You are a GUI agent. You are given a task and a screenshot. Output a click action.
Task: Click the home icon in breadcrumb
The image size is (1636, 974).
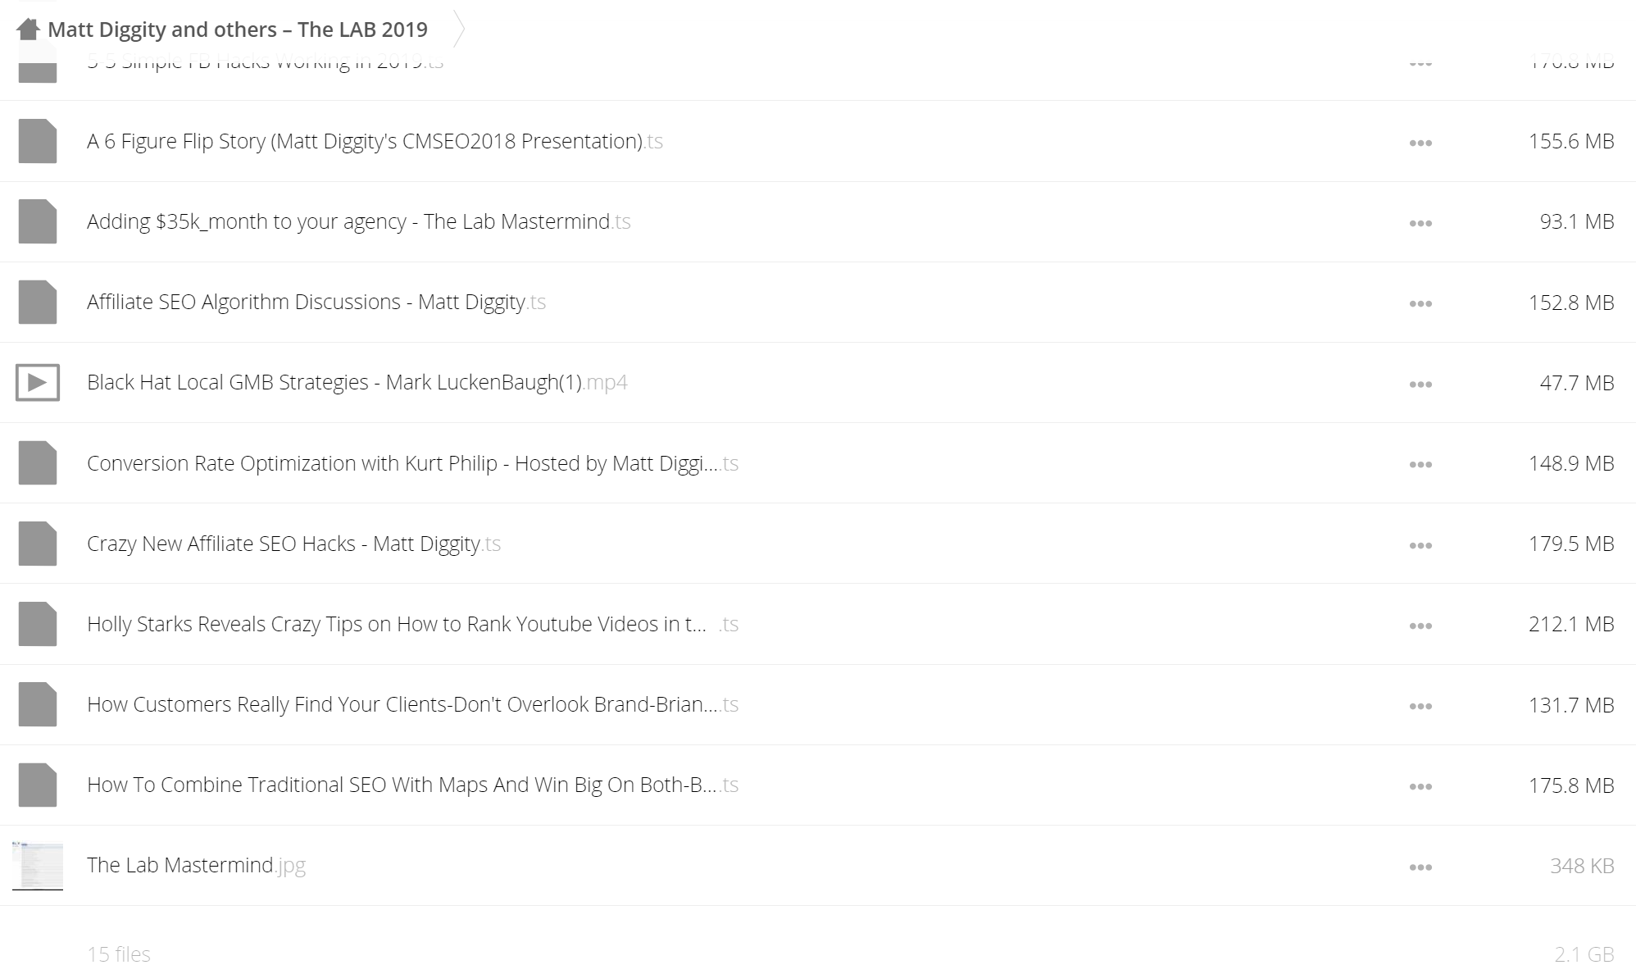tap(29, 30)
